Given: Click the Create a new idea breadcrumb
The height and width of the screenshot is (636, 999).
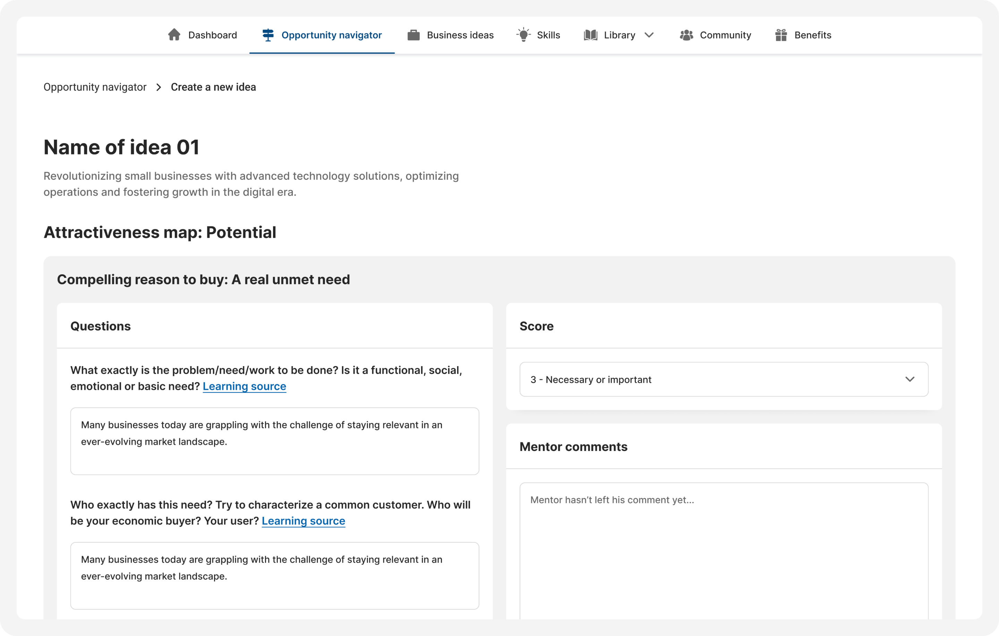Looking at the screenshot, I should point(213,87).
